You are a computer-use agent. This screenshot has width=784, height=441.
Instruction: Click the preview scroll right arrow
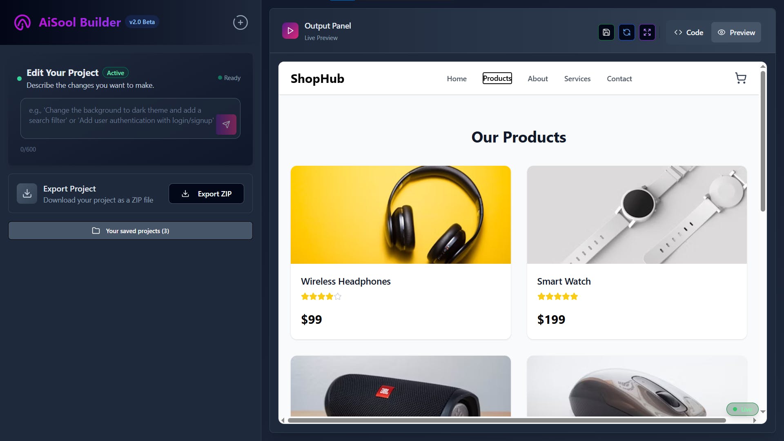pyautogui.click(x=755, y=420)
